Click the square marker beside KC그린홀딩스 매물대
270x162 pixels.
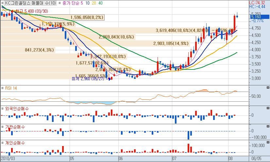(2, 3)
